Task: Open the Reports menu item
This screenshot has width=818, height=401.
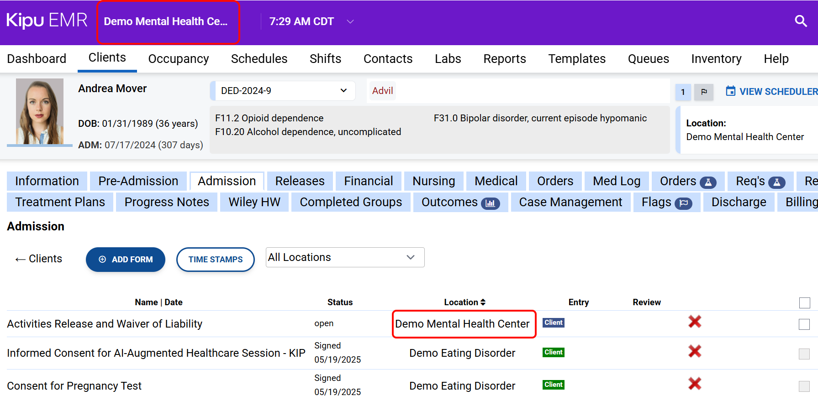Action: tap(504, 59)
